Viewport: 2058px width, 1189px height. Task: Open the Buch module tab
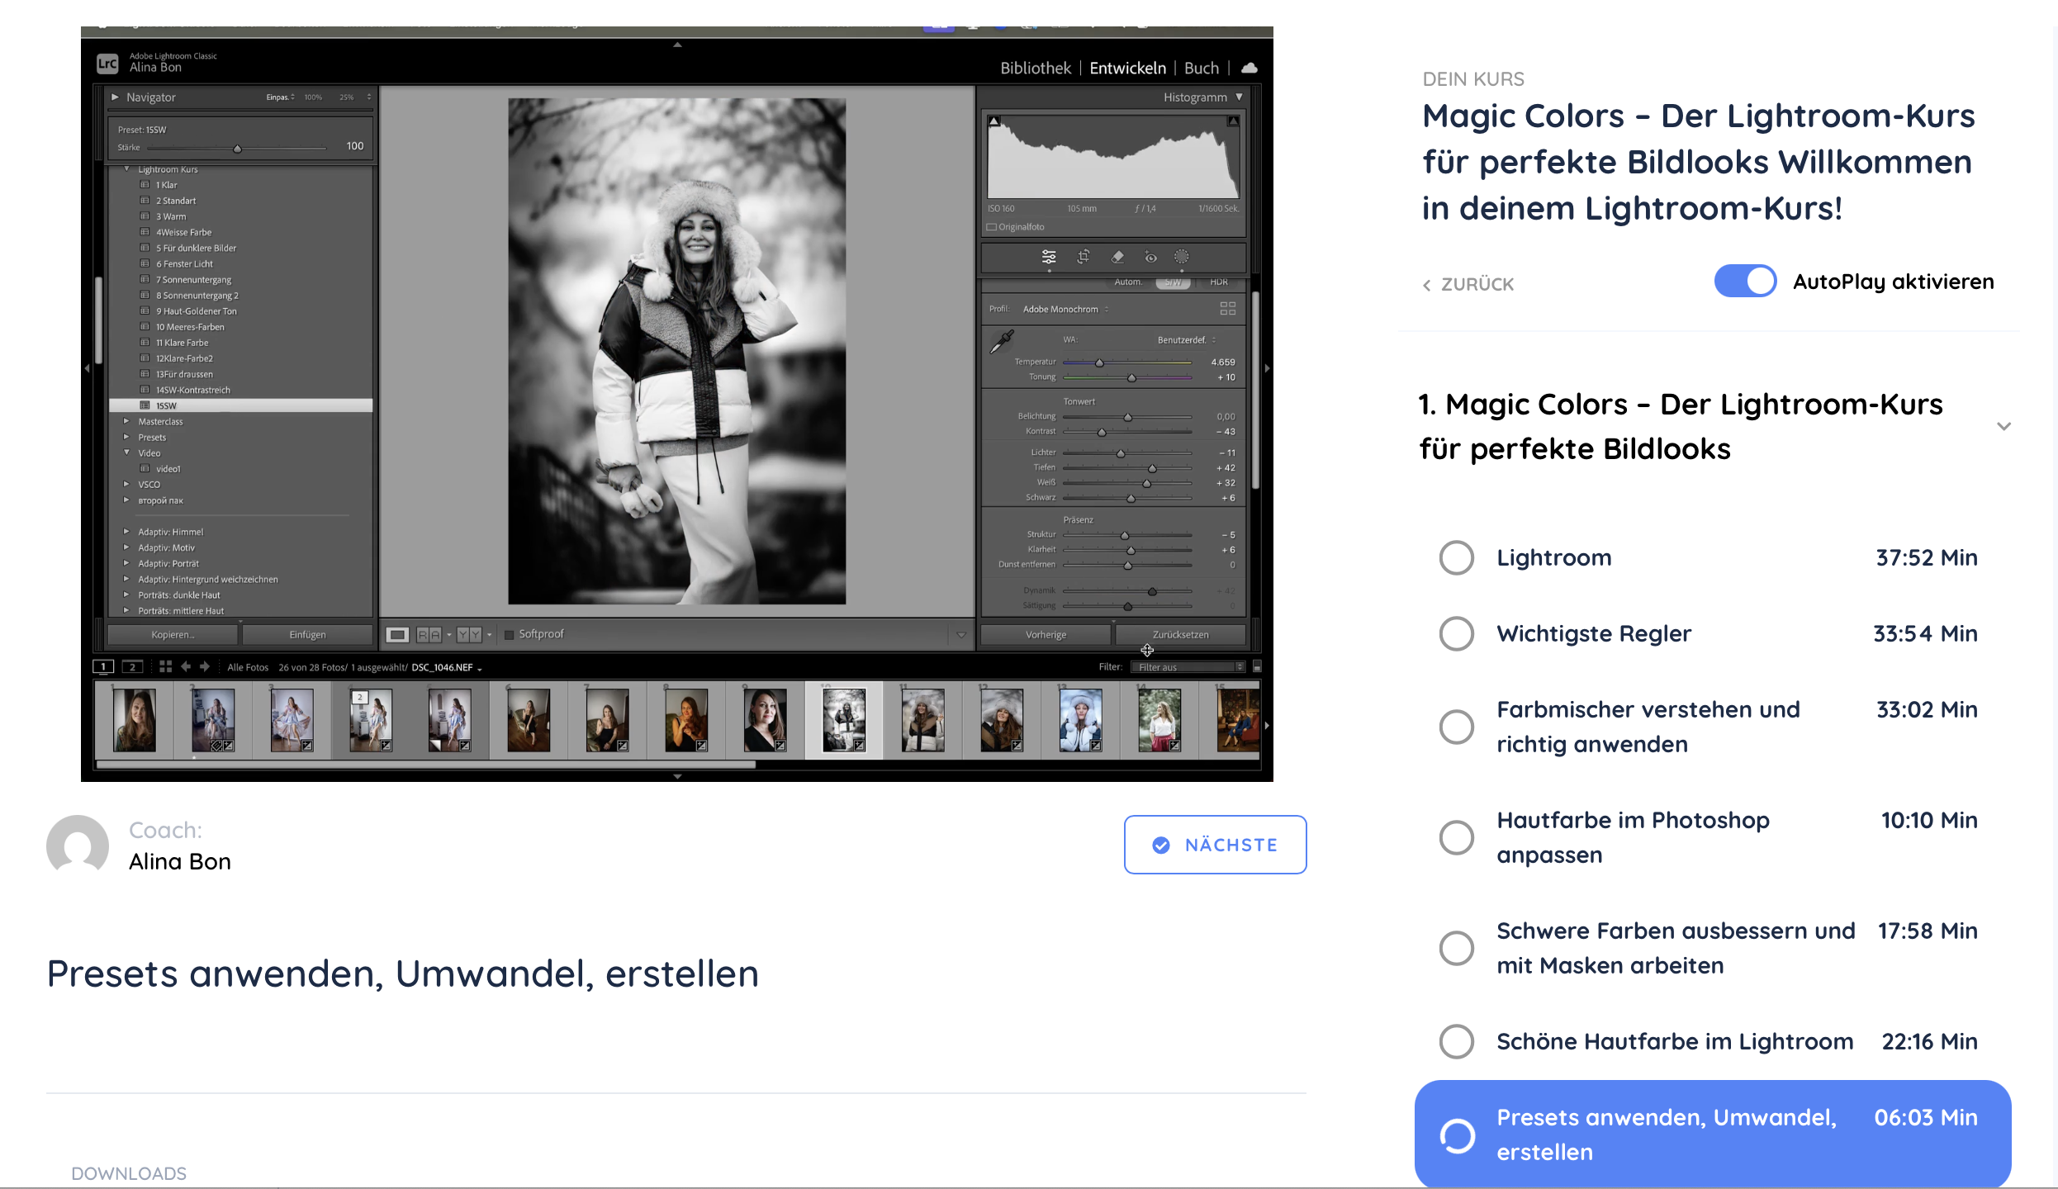coord(1201,68)
